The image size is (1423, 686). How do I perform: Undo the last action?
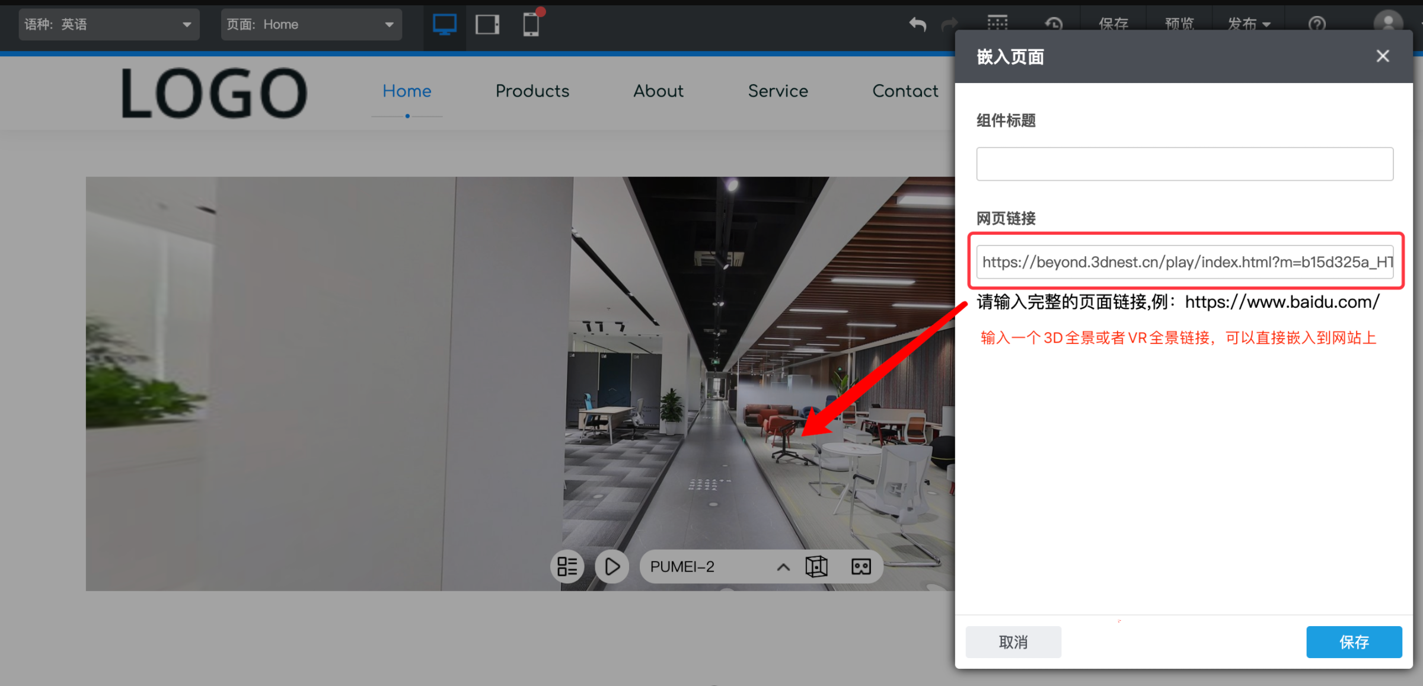917,24
